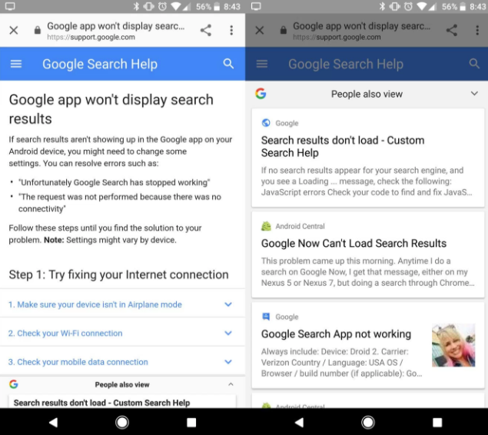Tap the cast screen icon on left status bar
Screen dimensions: 488x435
[10, 6]
